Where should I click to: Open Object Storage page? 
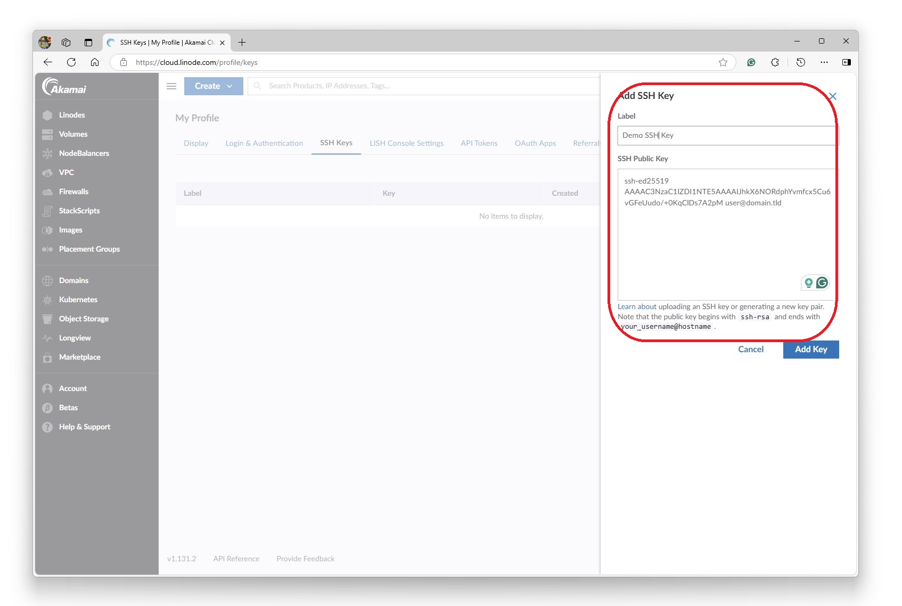tap(84, 319)
